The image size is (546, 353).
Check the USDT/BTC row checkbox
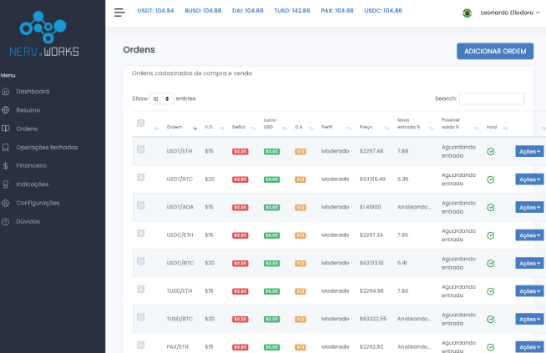140,178
